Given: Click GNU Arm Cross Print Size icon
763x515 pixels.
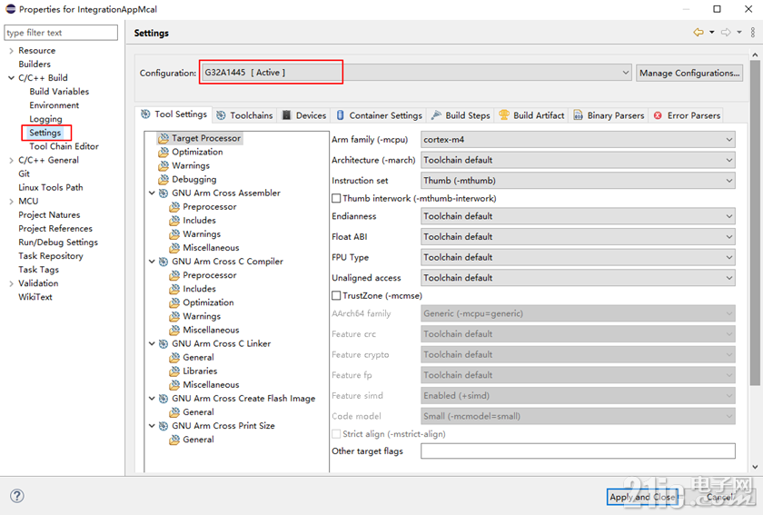Looking at the screenshot, I should click(x=163, y=425).
